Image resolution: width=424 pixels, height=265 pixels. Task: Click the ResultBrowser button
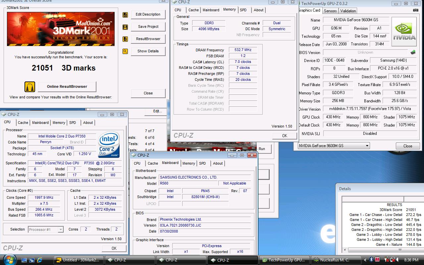point(148,39)
